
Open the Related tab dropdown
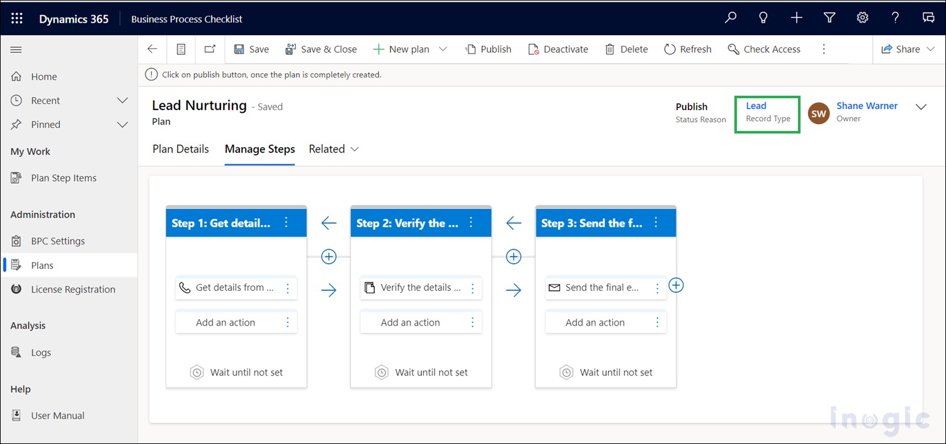(334, 149)
